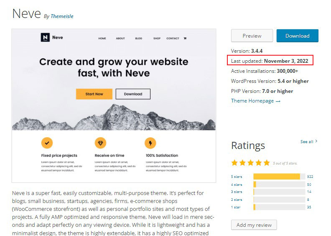Click the 35 count for 1 star
Viewport: 331px width, 236px height.
point(309,207)
